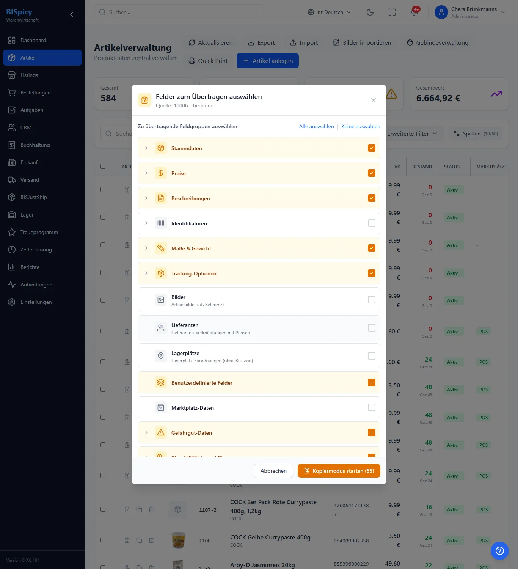Click the Stammdaten box icon
This screenshot has height=569, width=518.
[161, 148]
